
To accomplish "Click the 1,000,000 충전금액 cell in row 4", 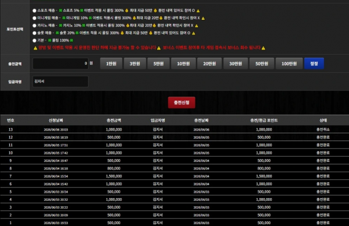I will point(114,200).
